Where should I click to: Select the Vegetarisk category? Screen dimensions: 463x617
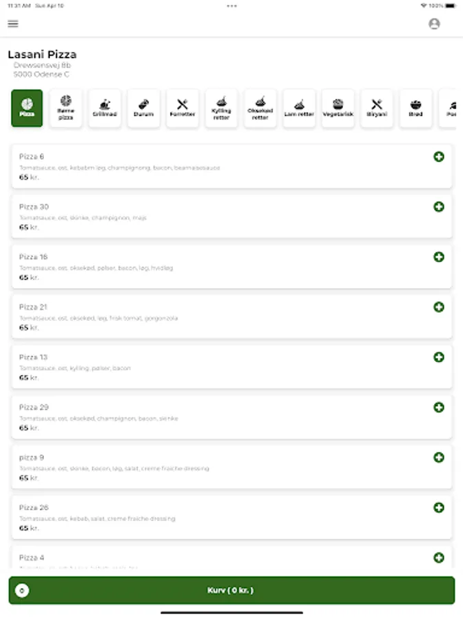[338, 108]
